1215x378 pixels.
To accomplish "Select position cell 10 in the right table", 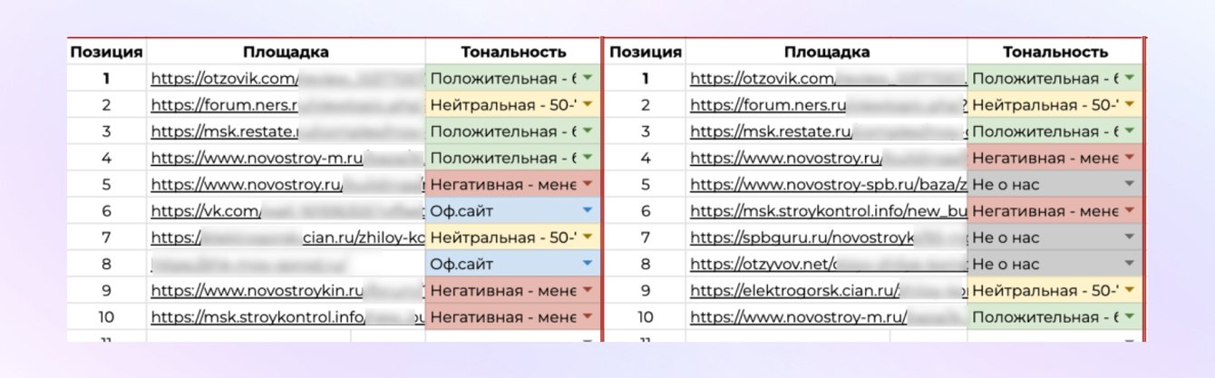I will 646,317.
